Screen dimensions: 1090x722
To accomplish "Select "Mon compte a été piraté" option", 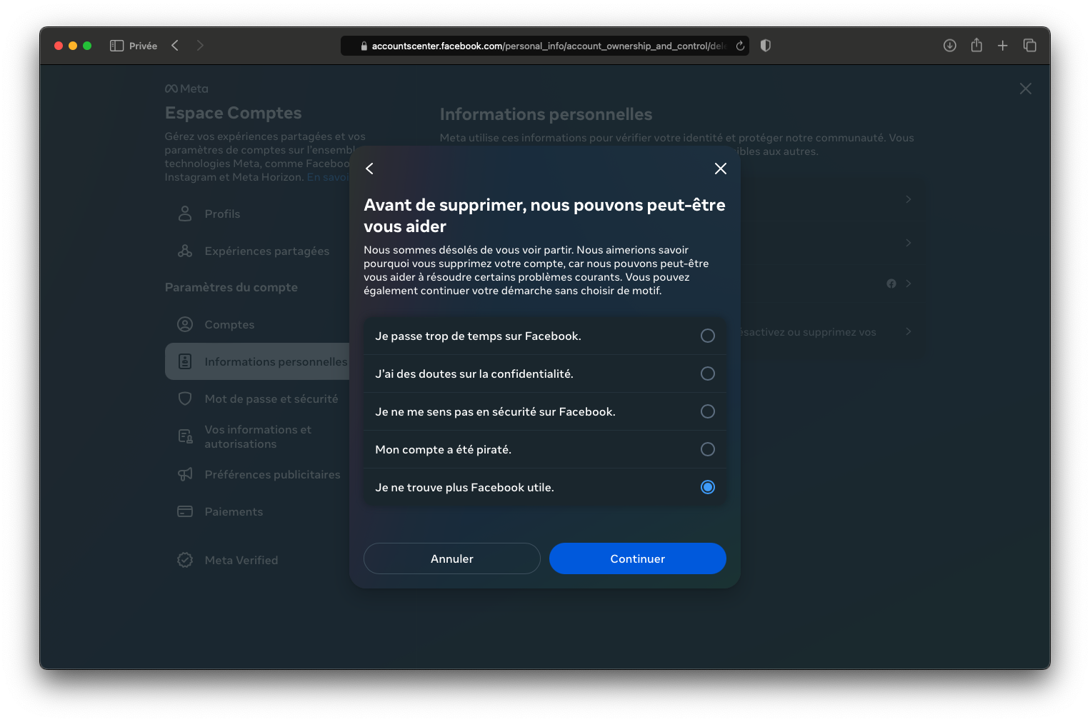I will tap(545, 449).
